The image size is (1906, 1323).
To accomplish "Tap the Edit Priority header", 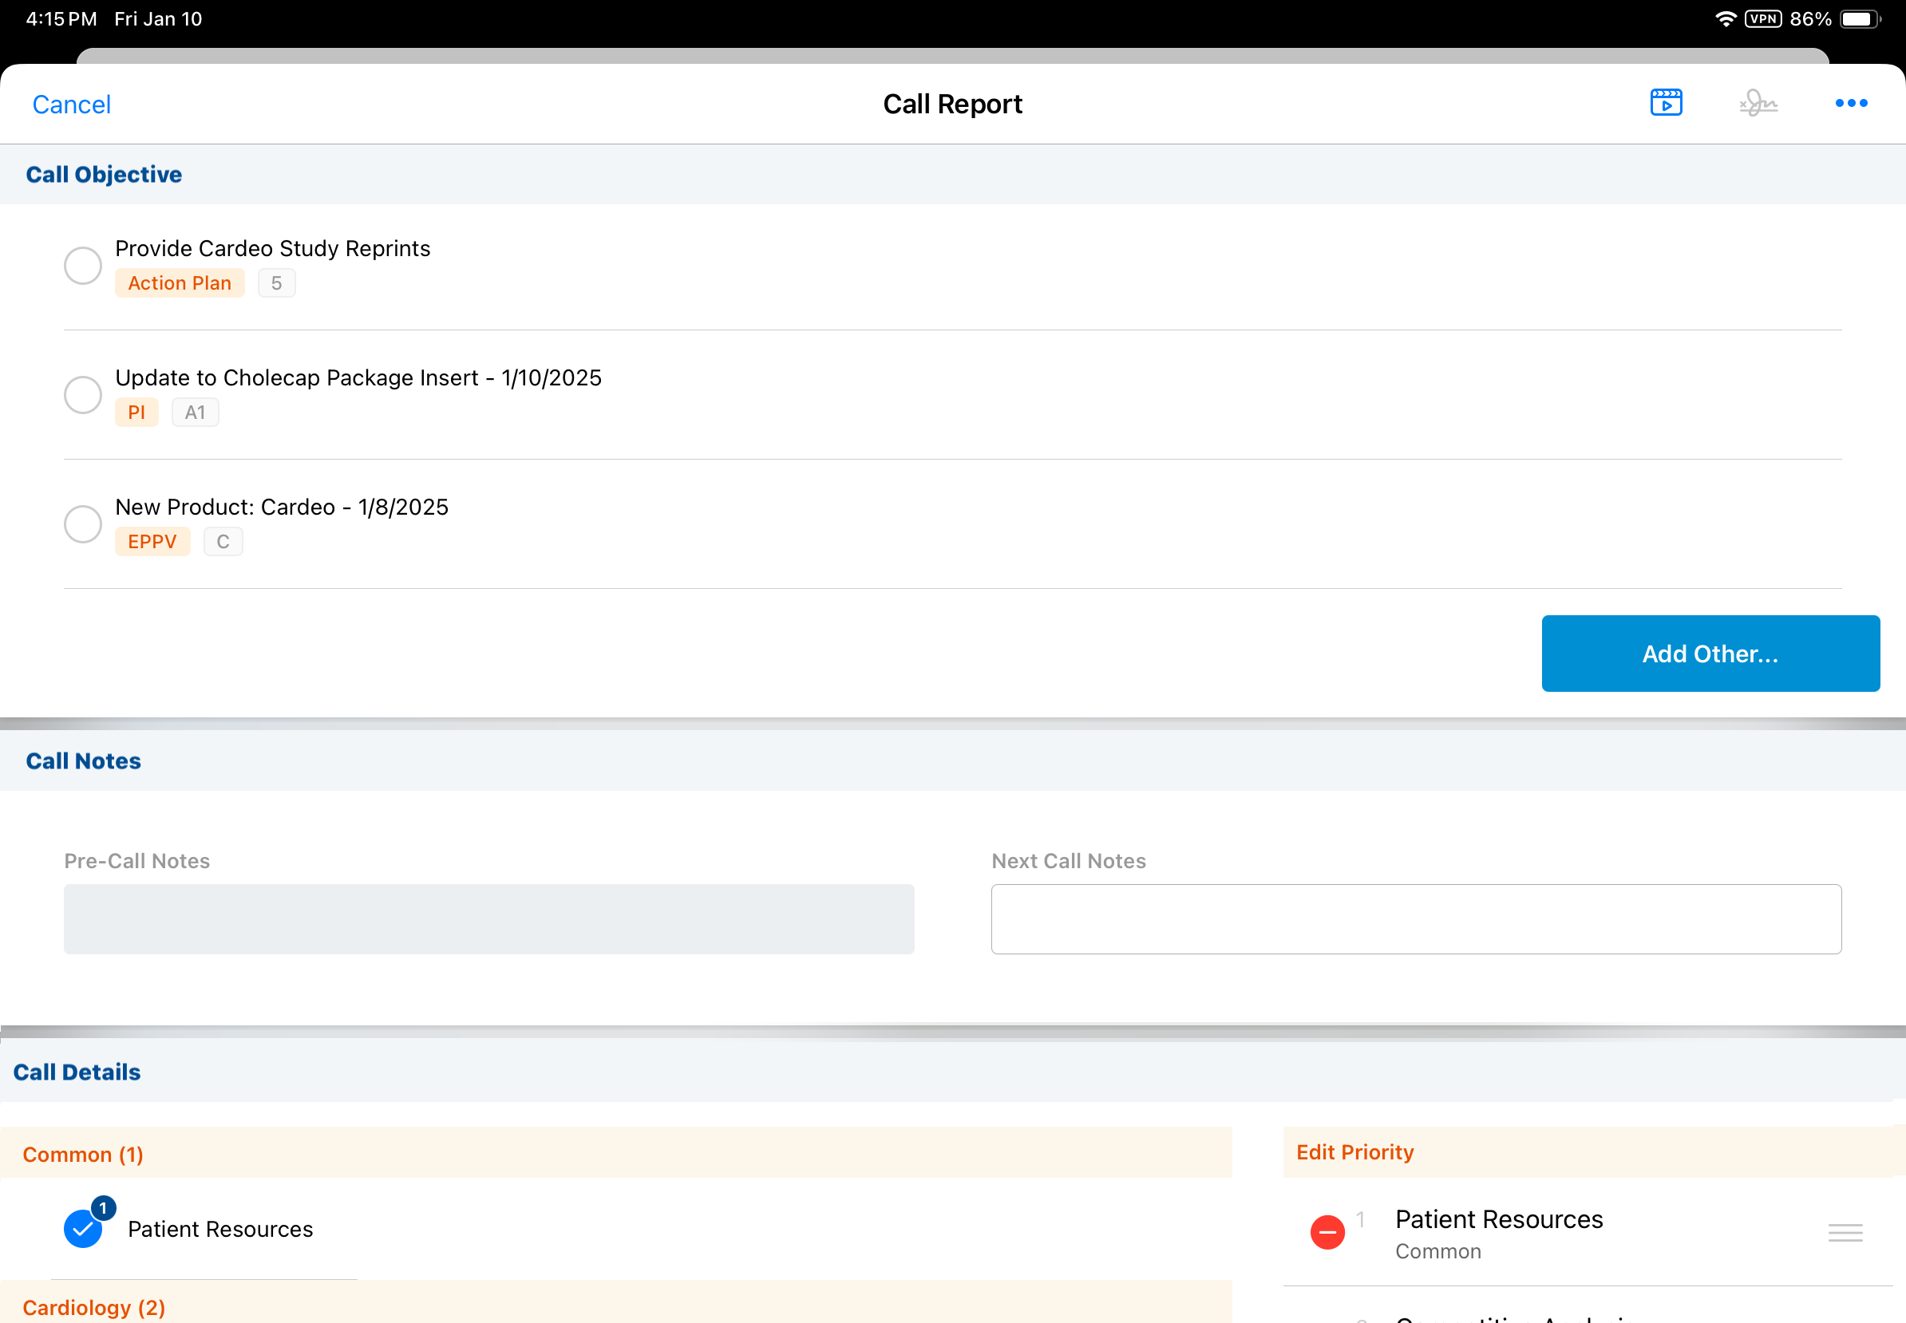I will (1354, 1152).
